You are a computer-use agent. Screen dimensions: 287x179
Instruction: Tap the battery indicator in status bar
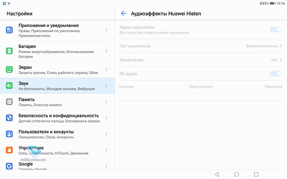point(272,3)
